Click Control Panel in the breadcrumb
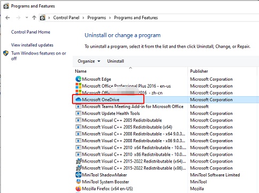Image resolution: width=259 pixels, height=193 pixels. [66, 18]
